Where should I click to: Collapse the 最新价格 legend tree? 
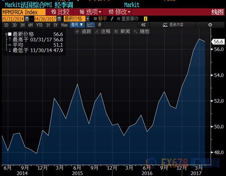(6, 34)
